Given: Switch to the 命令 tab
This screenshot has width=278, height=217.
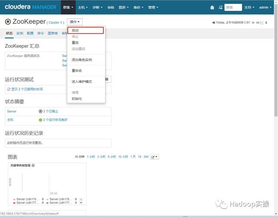Looking at the screenshot, I should tap(40, 33).
